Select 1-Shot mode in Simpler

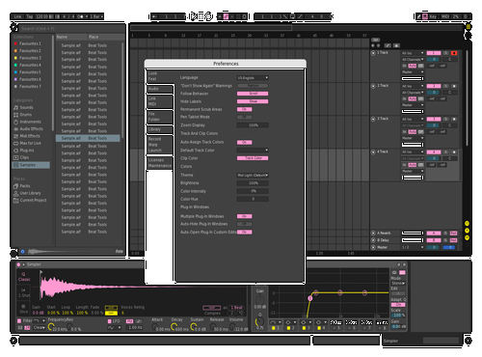[24, 292]
